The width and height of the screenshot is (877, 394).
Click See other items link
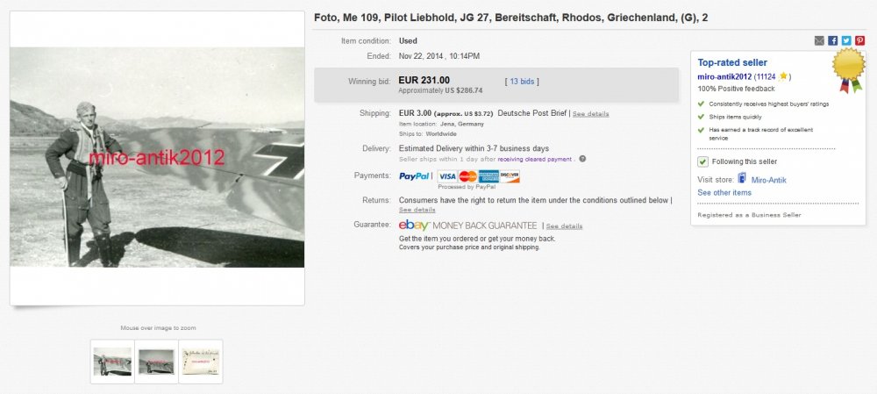724,192
